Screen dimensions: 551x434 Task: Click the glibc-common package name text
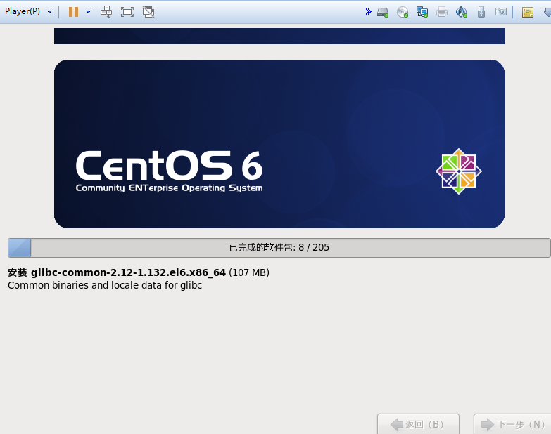point(128,272)
